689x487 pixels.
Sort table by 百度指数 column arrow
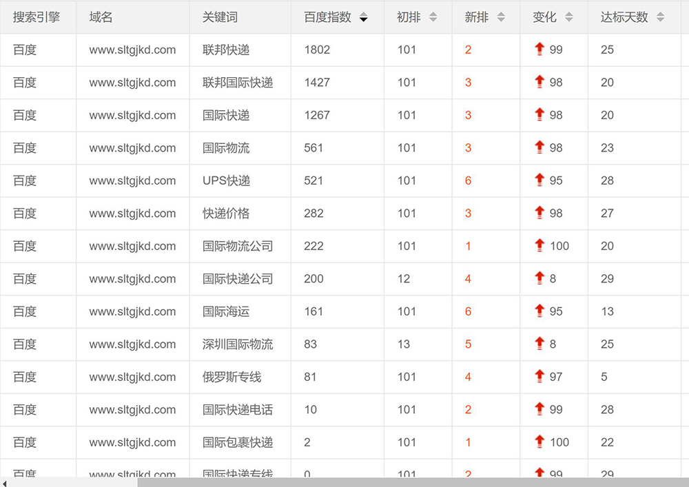pyautogui.click(x=363, y=18)
